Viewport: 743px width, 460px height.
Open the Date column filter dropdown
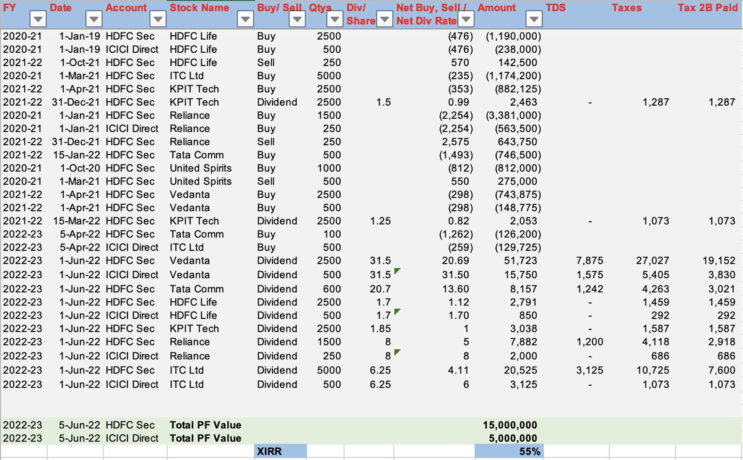click(94, 20)
